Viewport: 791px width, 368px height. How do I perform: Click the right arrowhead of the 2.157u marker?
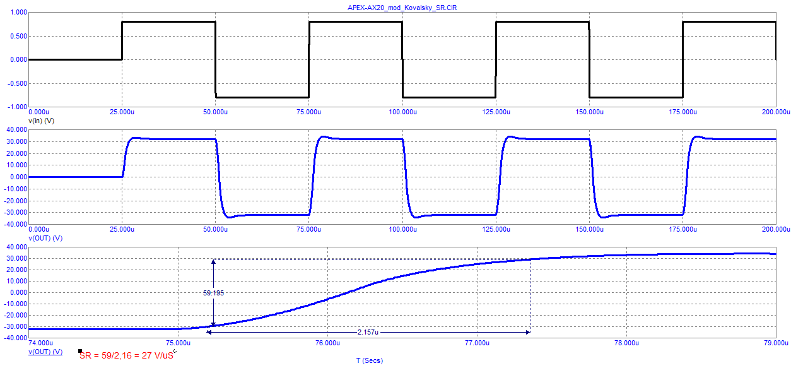[x=527, y=332]
